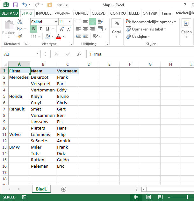Toggle Italic formatting button

(41, 29)
